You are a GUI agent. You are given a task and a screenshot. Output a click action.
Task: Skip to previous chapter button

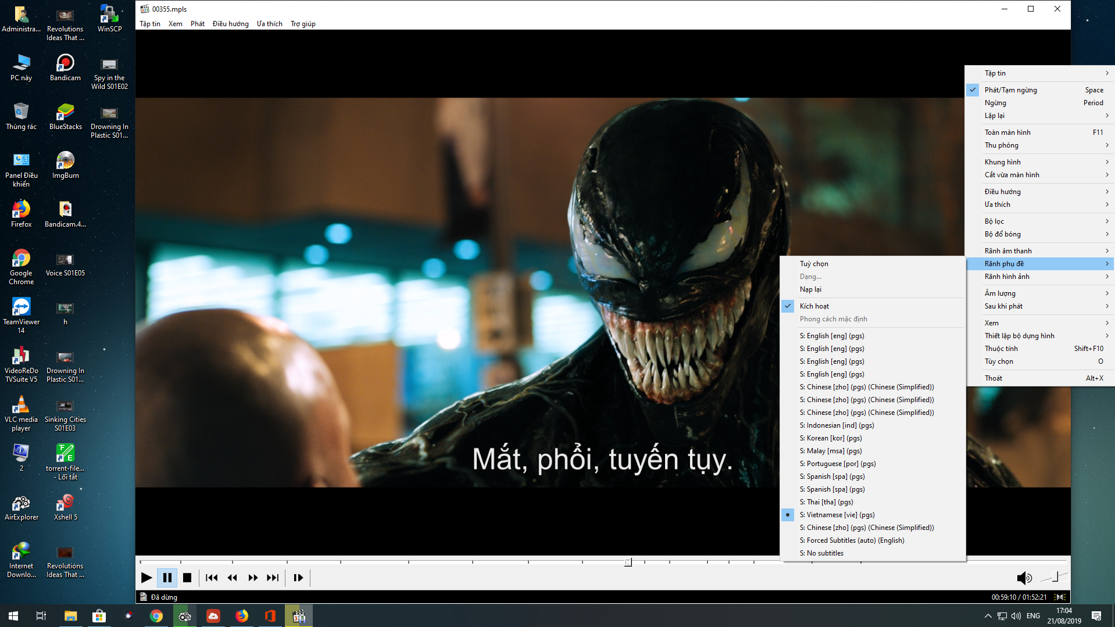pos(212,578)
